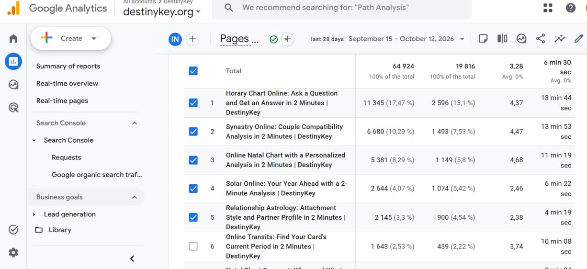Open Admin settings gear
587x269 pixels.
[x=13, y=252]
